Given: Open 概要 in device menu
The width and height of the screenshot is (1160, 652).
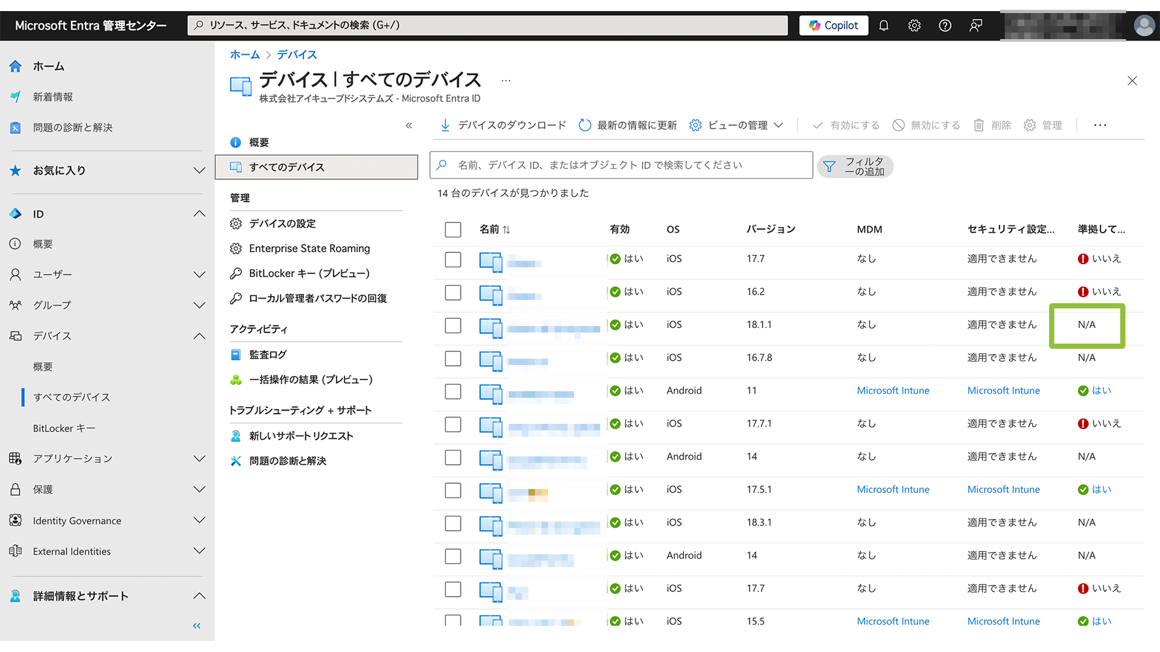Looking at the screenshot, I should pyautogui.click(x=258, y=142).
